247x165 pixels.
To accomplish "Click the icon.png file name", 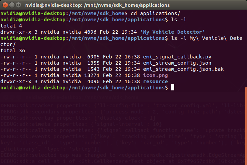I will (156, 75).
